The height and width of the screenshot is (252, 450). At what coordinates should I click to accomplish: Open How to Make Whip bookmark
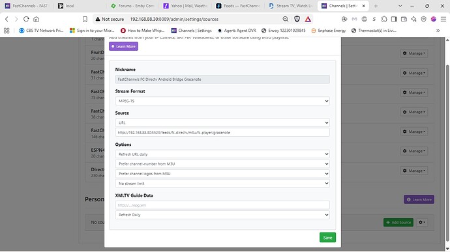[143, 31]
